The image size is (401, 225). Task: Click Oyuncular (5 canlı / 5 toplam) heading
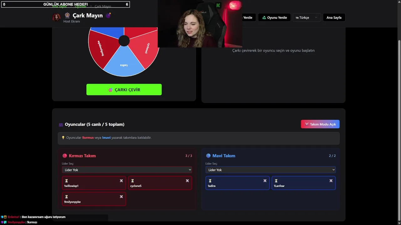[95, 124]
